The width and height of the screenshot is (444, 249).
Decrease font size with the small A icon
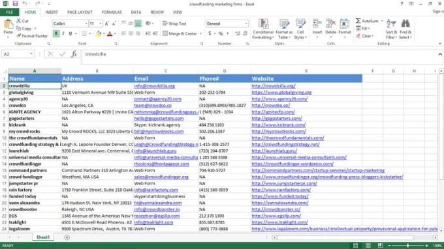[114, 23]
